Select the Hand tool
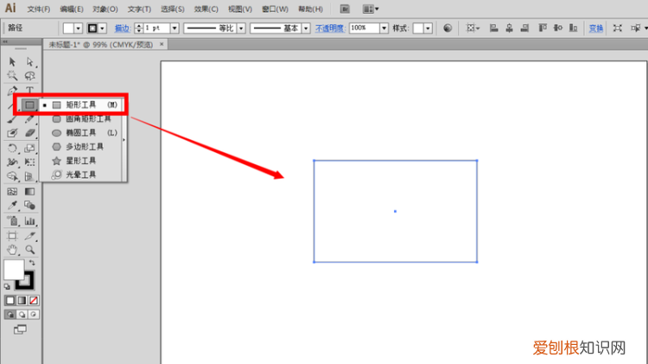This screenshot has height=364, width=648. click(x=12, y=249)
